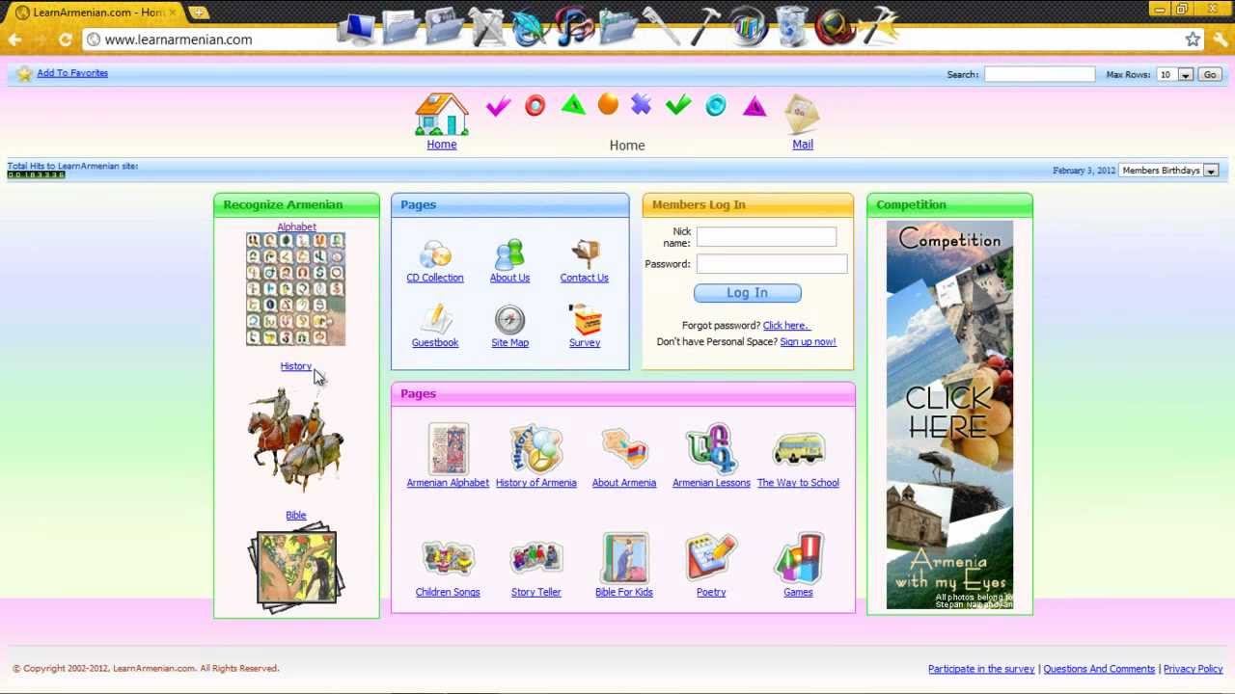Click the Home text link
Image resolution: width=1235 pixels, height=694 pixels.
(442, 145)
